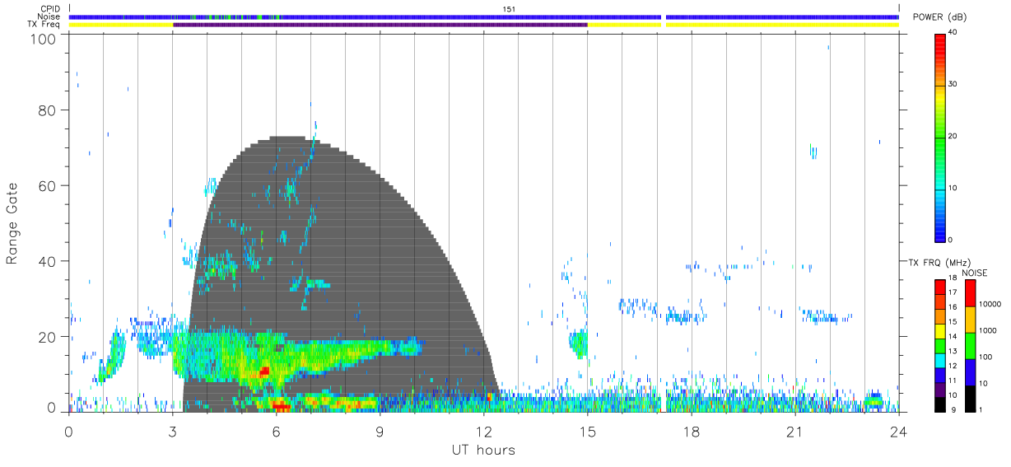Select the Range Gate vertical axis label
Image resolution: width=1011 pixels, height=467 pixels.
13,223
